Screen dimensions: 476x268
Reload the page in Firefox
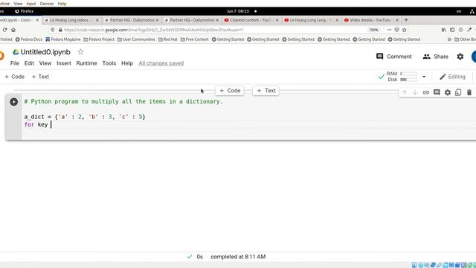[x=4, y=30]
